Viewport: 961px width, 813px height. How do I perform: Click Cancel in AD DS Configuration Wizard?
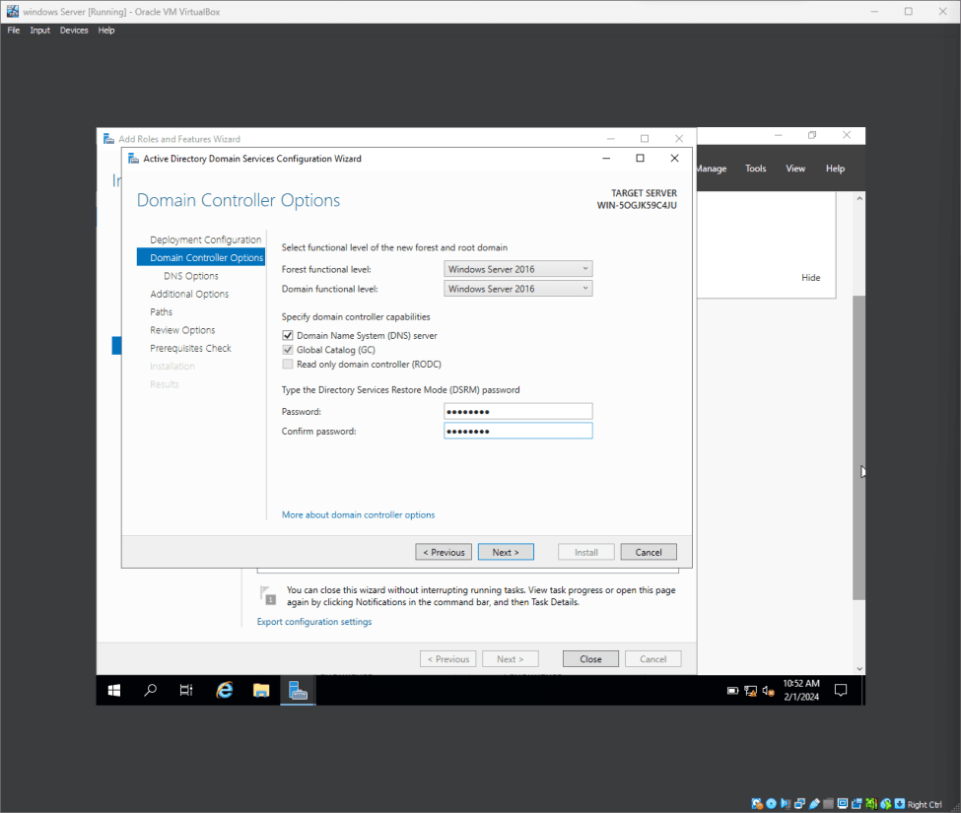tap(649, 552)
